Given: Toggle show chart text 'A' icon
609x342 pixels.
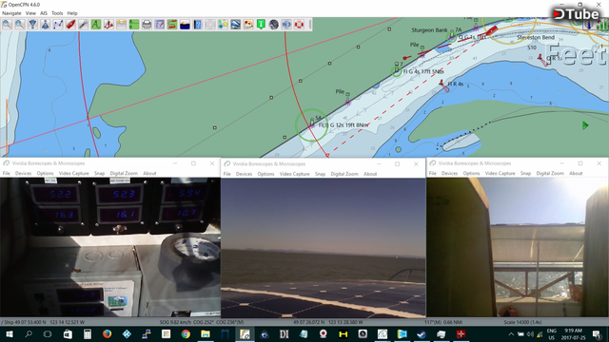Looking at the screenshot, I should 96,25.
